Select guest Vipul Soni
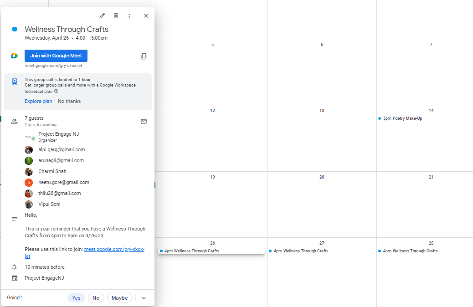Image resolution: width=473 pixels, height=307 pixels. 49,204
